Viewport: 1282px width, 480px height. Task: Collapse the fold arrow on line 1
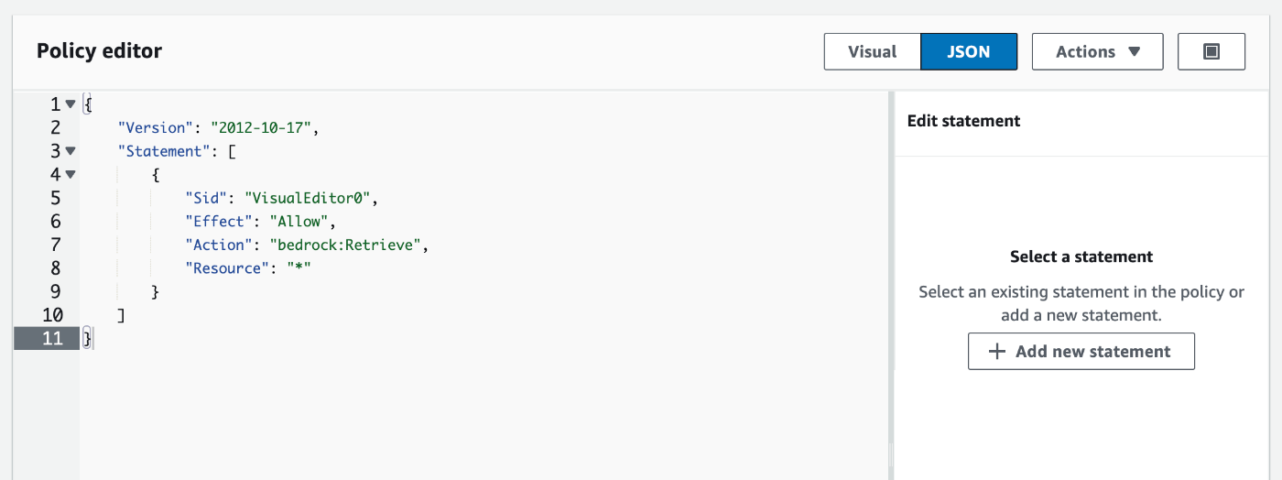pyautogui.click(x=71, y=104)
